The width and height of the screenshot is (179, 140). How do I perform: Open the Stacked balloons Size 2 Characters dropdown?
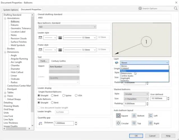136,99
